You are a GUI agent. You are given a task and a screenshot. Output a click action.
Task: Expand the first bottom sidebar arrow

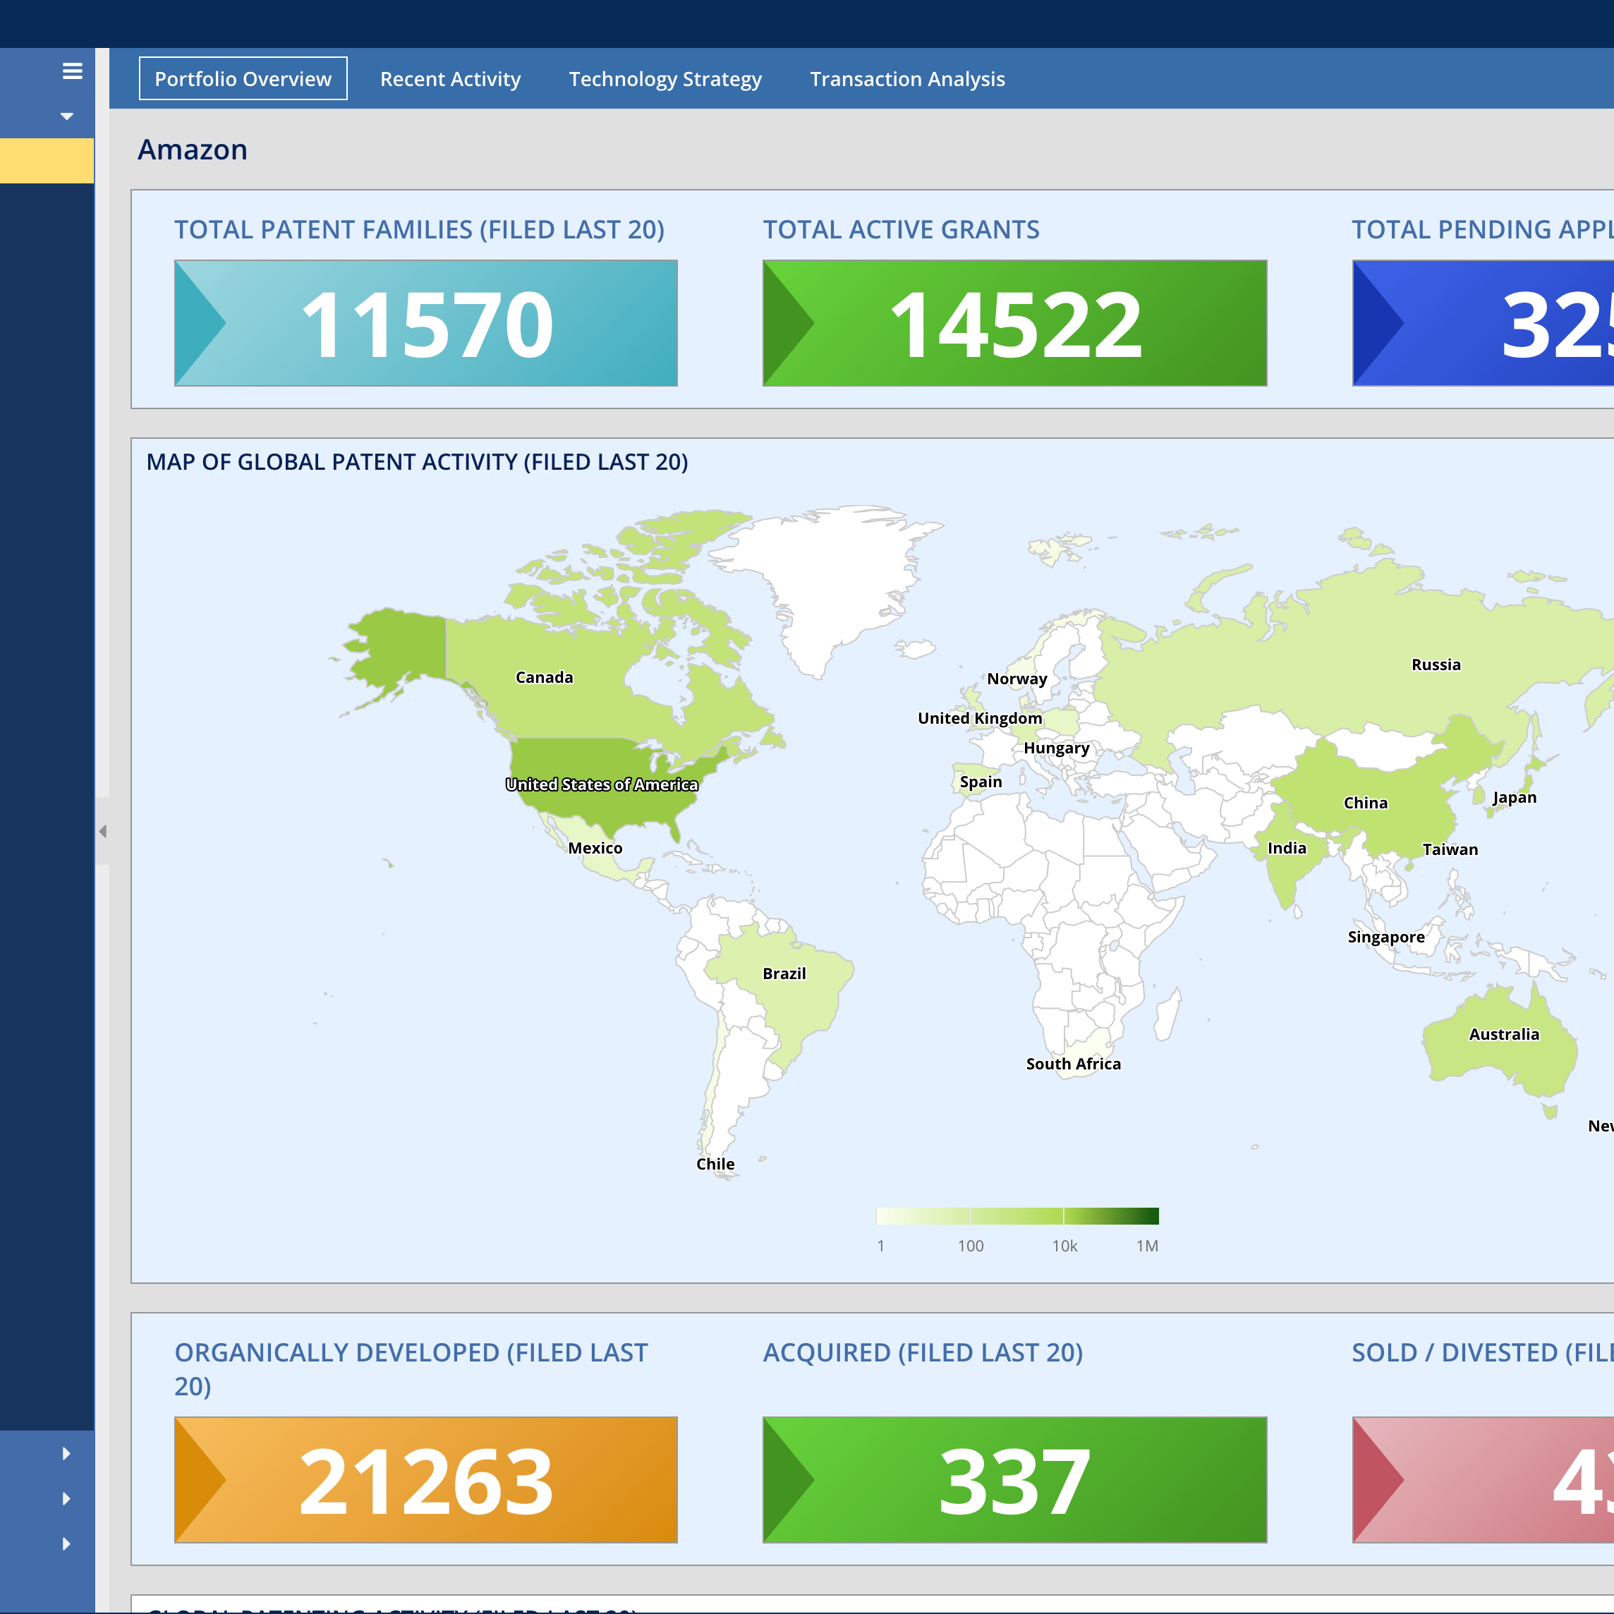(x=66, y=1454)
